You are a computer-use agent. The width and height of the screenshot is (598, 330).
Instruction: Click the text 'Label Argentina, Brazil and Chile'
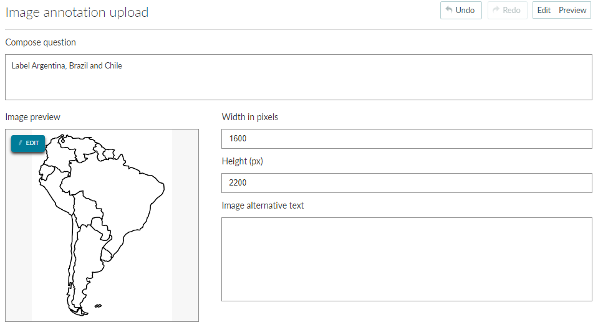click(67, 65)
